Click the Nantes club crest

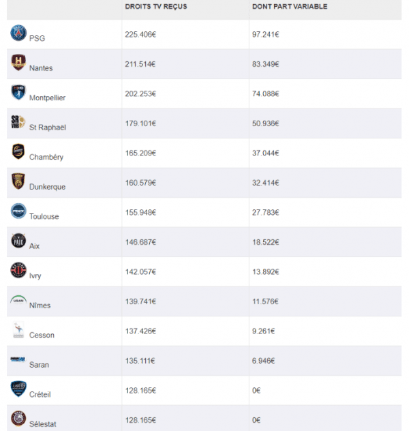(18, 62)
